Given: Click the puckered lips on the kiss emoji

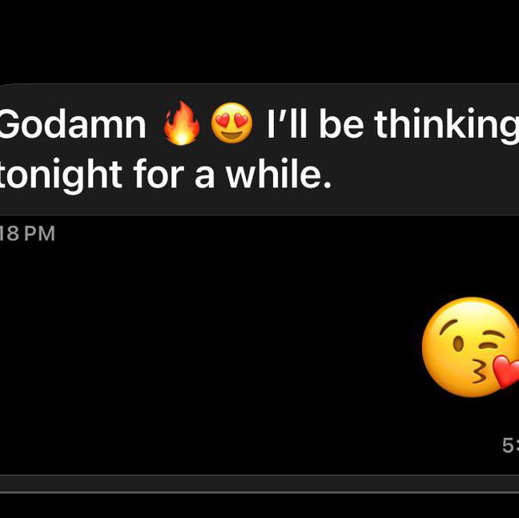Looking at the screenshot, I should 479,371.
